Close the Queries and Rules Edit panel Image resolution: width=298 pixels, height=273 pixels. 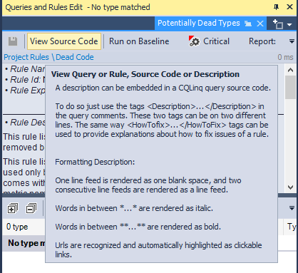[289, 7]
